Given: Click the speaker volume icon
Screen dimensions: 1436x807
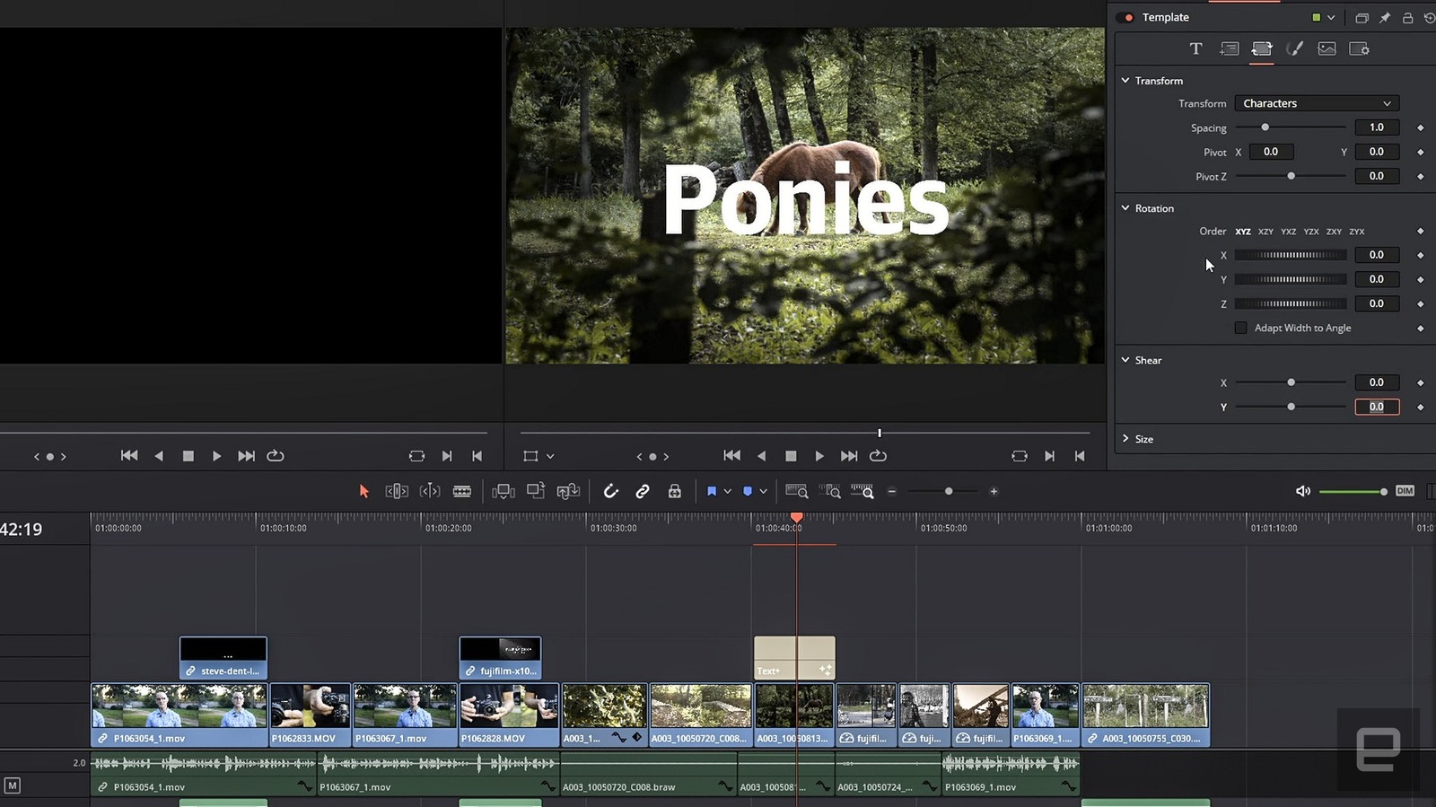Looking at the screenshot, I should 1303,491.
